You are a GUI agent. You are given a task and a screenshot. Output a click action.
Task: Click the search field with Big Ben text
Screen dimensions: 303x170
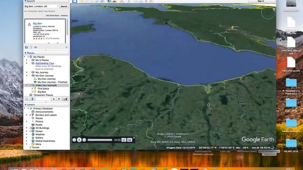41,6
